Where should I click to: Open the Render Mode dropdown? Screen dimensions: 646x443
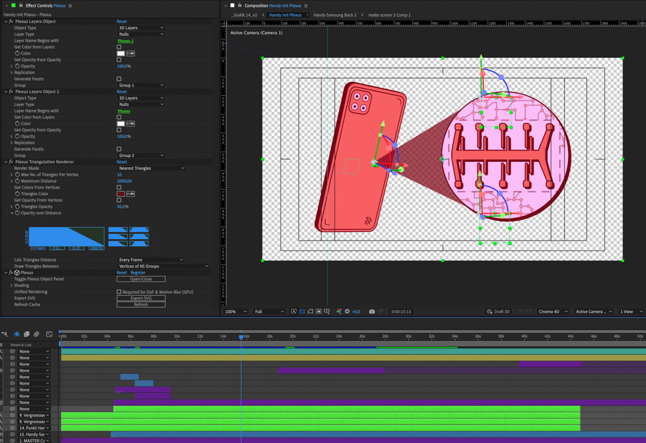coord(151,169)
